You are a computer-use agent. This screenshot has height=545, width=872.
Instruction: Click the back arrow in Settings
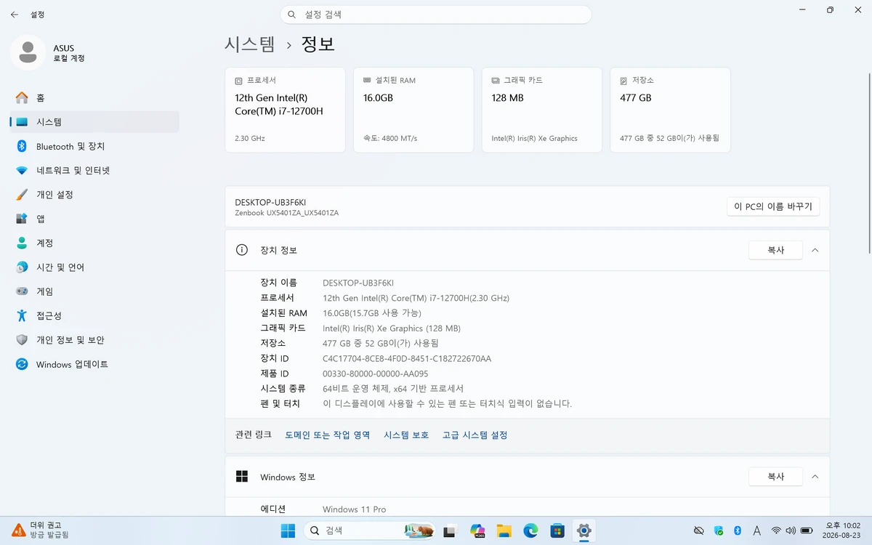click(15, 14)
